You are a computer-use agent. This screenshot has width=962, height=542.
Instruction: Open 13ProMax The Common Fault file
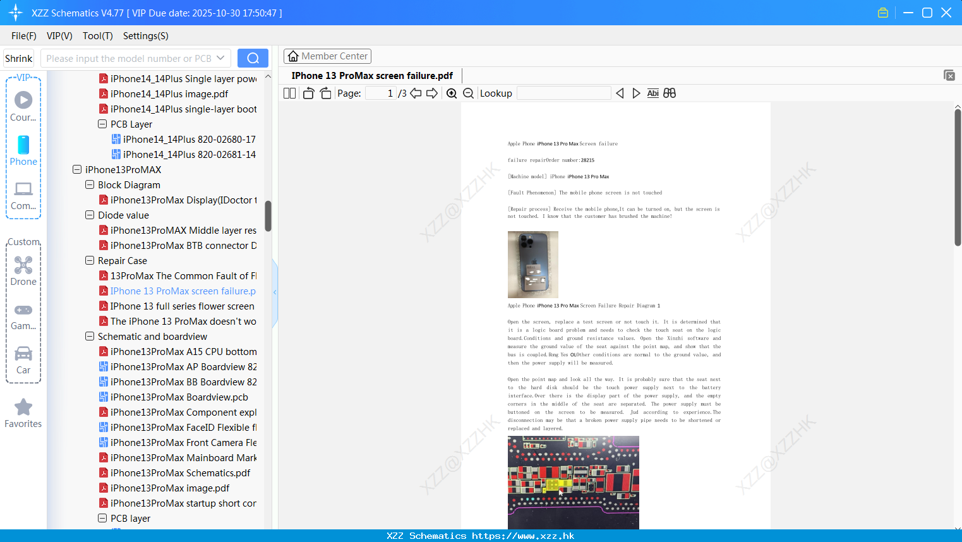177,276
